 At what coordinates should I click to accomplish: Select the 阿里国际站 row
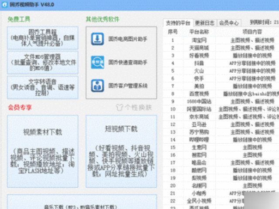221,109
